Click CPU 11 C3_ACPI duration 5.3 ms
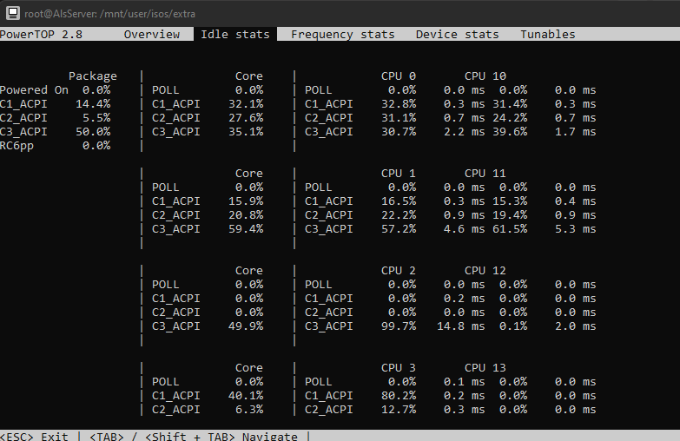 [x=576, y=229]
